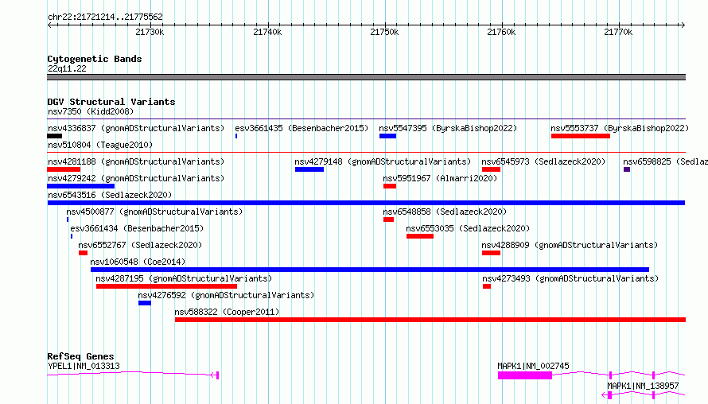Screen dimensions: 708x404
Task: Open the nsv1060548 (Coe2014) label
Action: coord(138,262)
